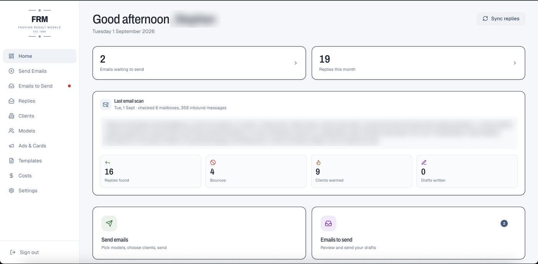Open Clients page
The height and width of the screenshot is (264, 538).
click(x=40, y=116)
